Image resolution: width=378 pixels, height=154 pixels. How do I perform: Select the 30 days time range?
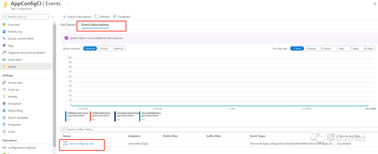click(368, 48)
